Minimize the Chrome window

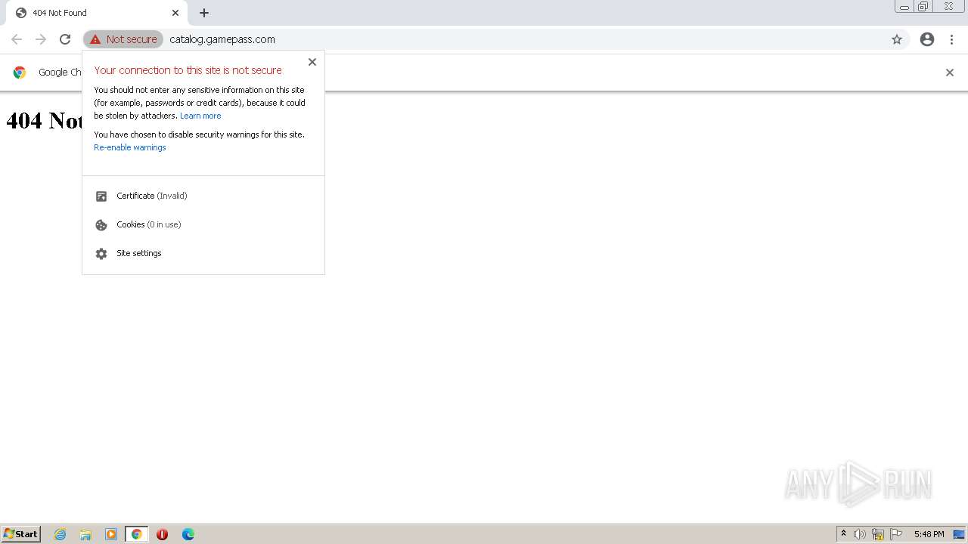click(x=904, y=7)
